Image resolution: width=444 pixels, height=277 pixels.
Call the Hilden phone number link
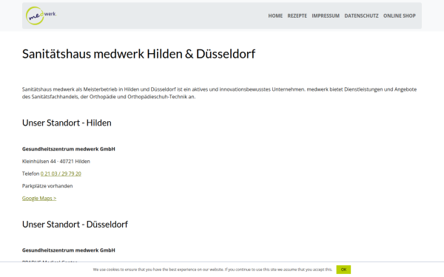click(x=61, y=174)
